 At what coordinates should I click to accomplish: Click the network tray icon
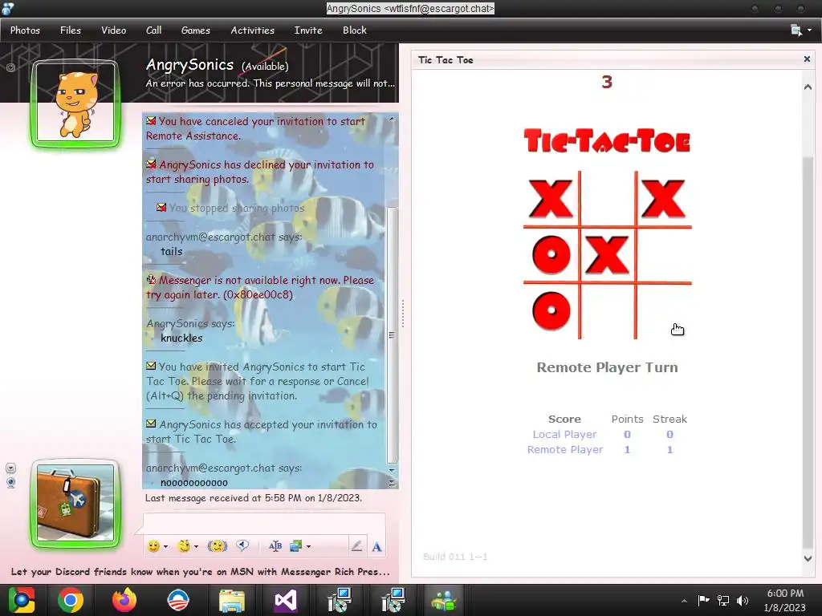[723, 600]
